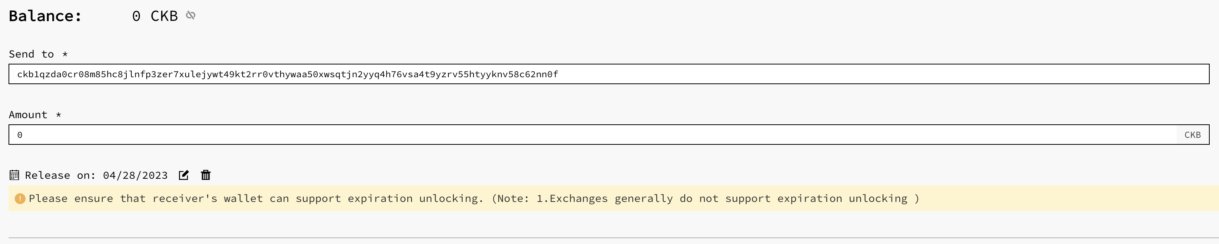Viewport: 1219px width, 244px height.
Task: Click the asterisk beside Amount
Action: coord(59,114)
